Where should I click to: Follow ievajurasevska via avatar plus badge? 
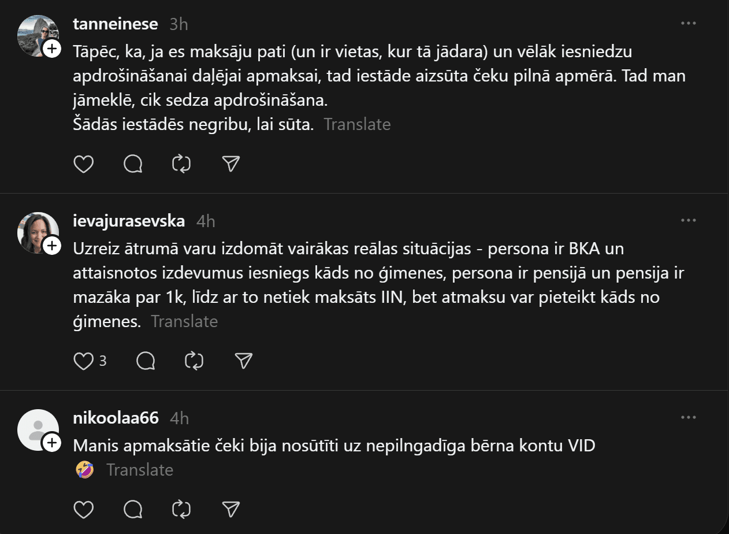click(x=52, y=246)
